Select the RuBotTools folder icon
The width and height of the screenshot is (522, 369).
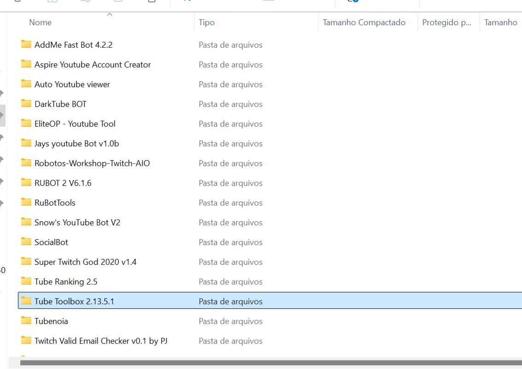(x=26, y=202)
